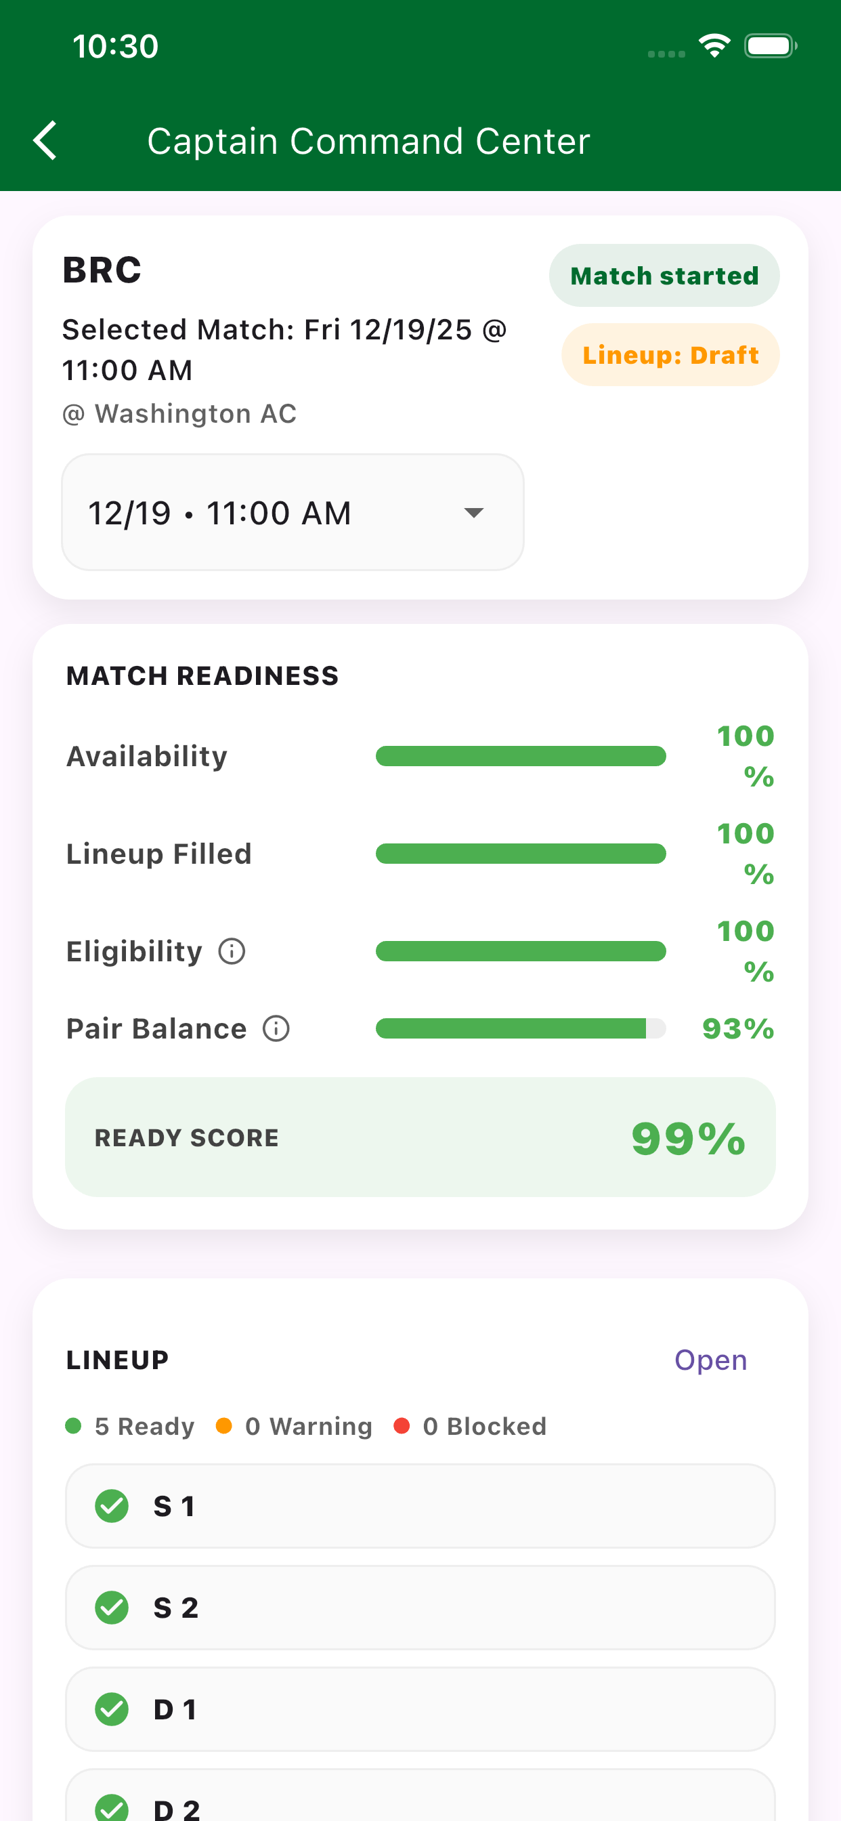Tap the green checkmark on D 1
The height and width of the screenshot is (1821, 841).
(112, 1709)
